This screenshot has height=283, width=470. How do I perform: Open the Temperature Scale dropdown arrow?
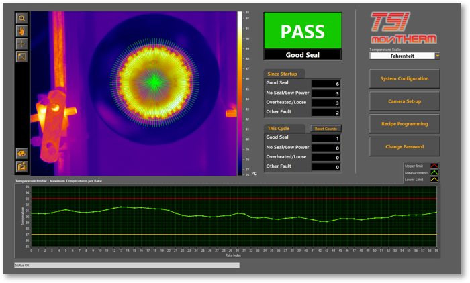tap(437, 56)
